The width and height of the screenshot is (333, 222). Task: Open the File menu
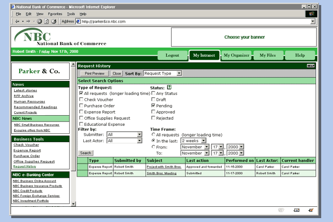pos(19,14)
